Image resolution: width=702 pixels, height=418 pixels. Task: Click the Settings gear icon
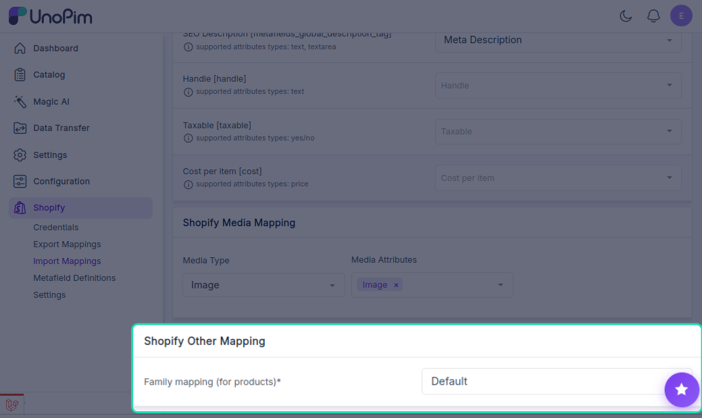[x=20, y=155]
